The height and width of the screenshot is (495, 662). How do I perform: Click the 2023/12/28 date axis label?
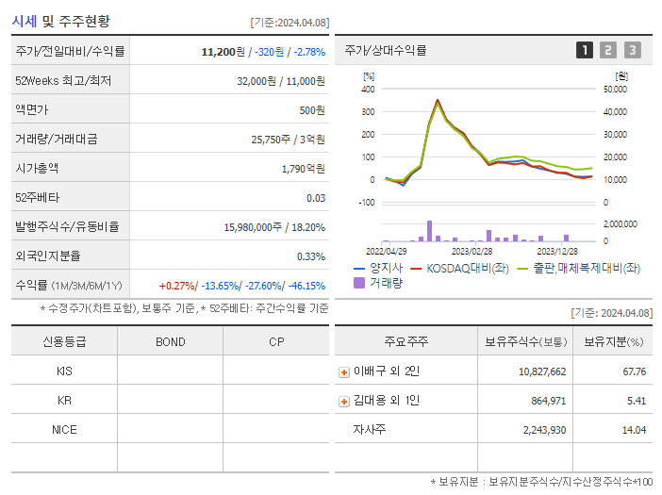tap(557, 252)
